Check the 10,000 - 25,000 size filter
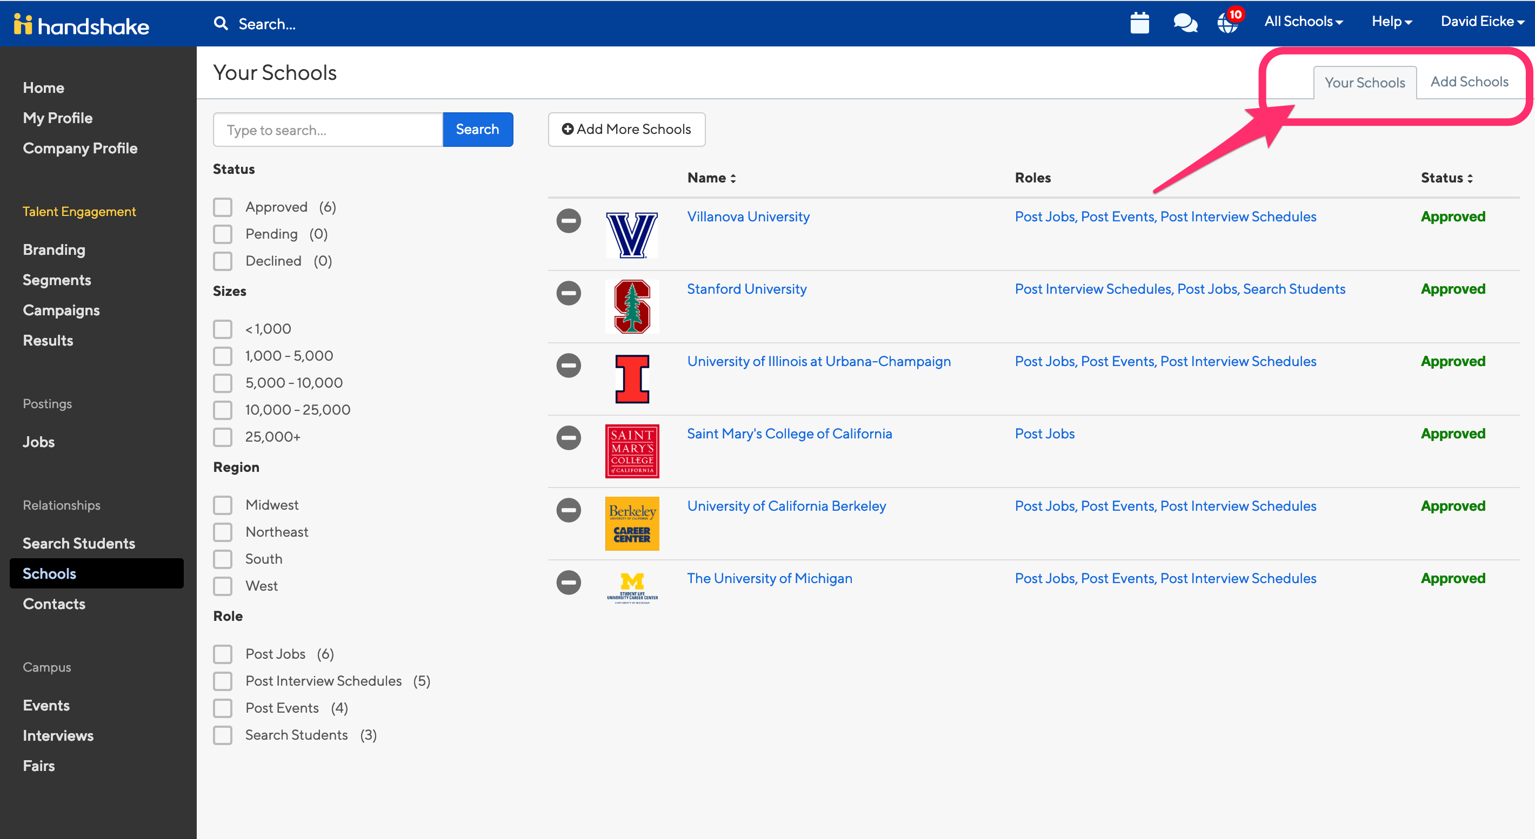 pos(223,410)
